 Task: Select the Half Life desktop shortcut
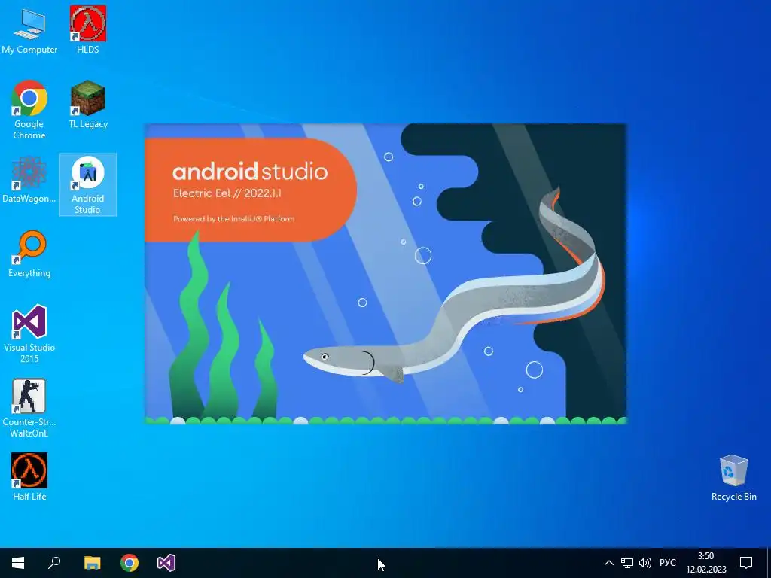coord(29,476)
